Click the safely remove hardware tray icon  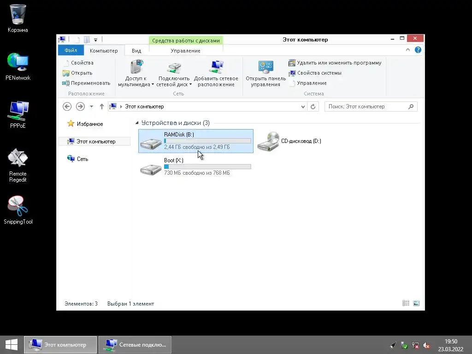point(404,346)
